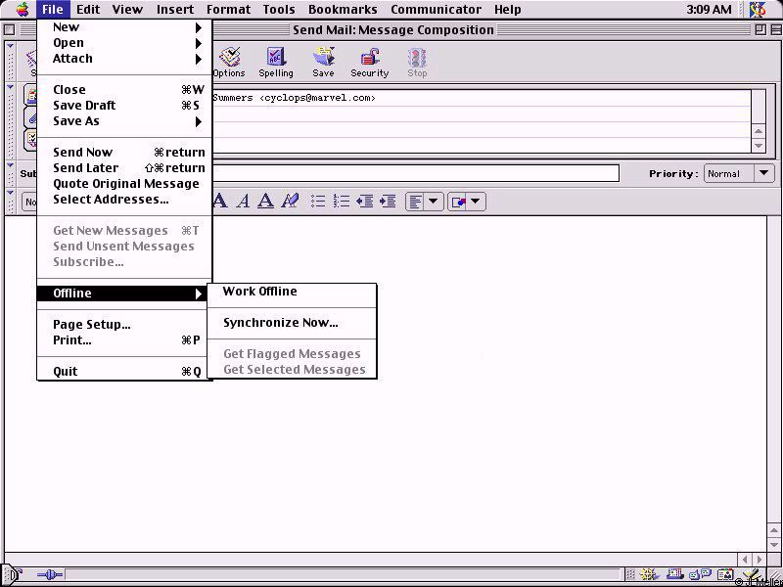Click the Save toolbar icon
This screenshot has width=783, height=587.
point(323,63)
